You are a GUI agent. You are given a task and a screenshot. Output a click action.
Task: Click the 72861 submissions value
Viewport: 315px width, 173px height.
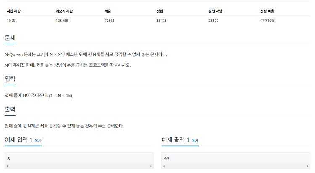[110, 21]
